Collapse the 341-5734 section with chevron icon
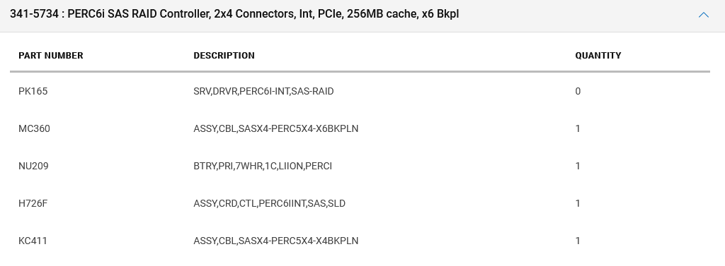The height and width of the screenshot is (266, 725). (x=703, y=15)
